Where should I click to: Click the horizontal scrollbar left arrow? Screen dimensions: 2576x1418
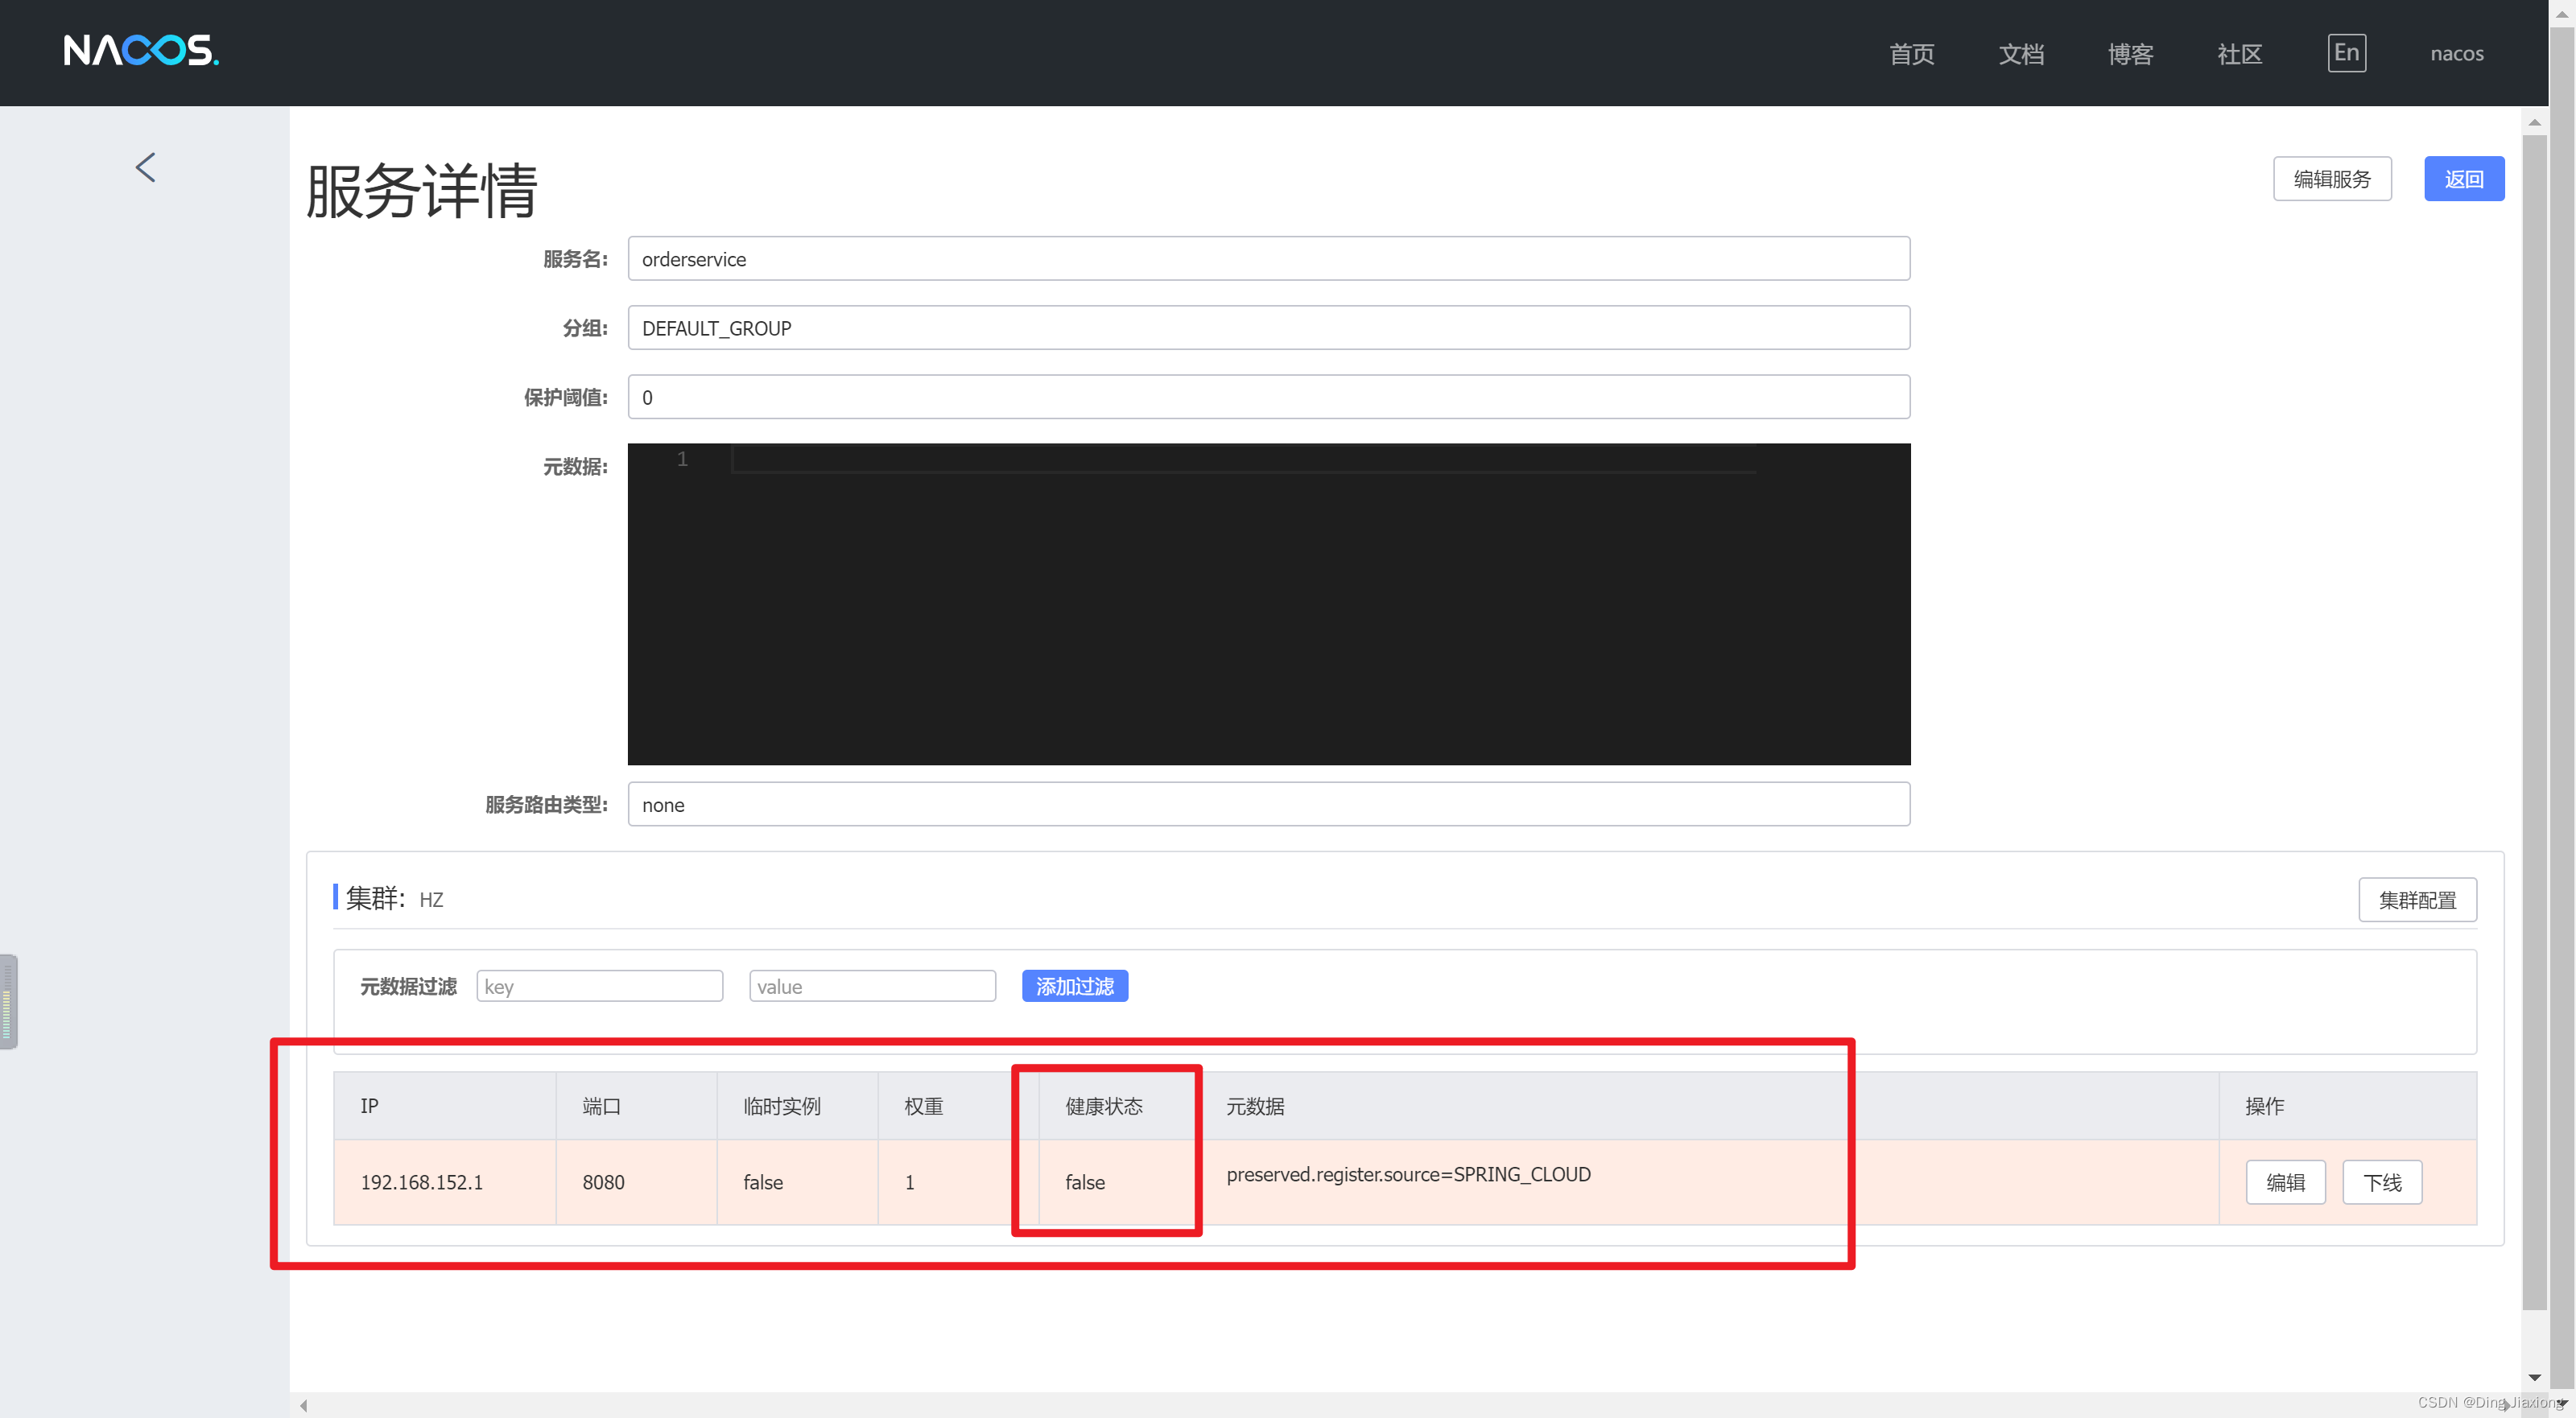303,1405
